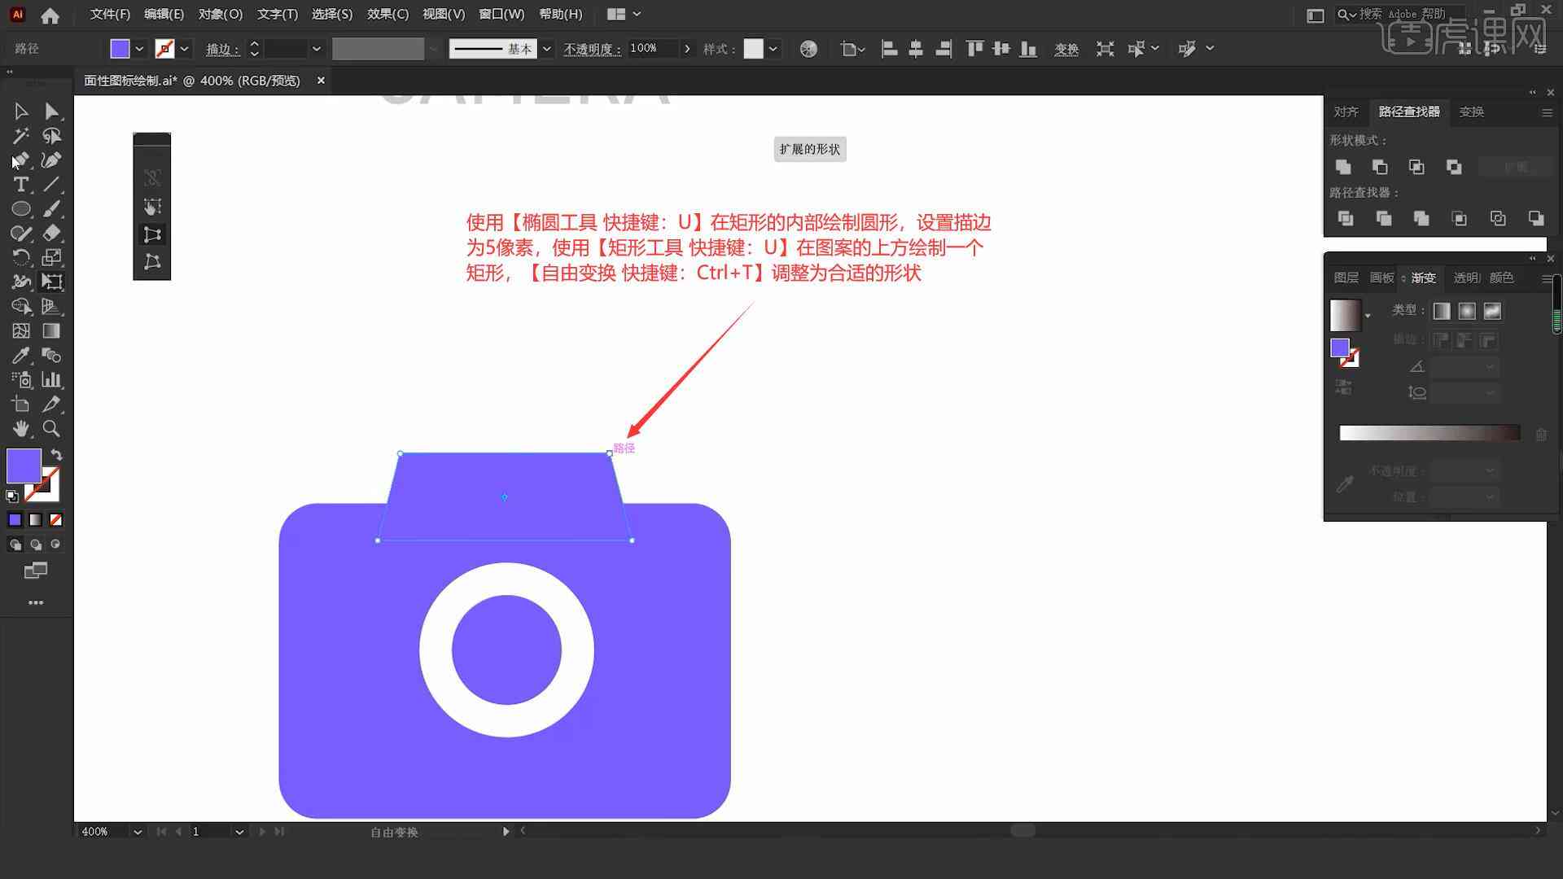
Task: Select the Curvature tool
Action: tap(51, 160)
